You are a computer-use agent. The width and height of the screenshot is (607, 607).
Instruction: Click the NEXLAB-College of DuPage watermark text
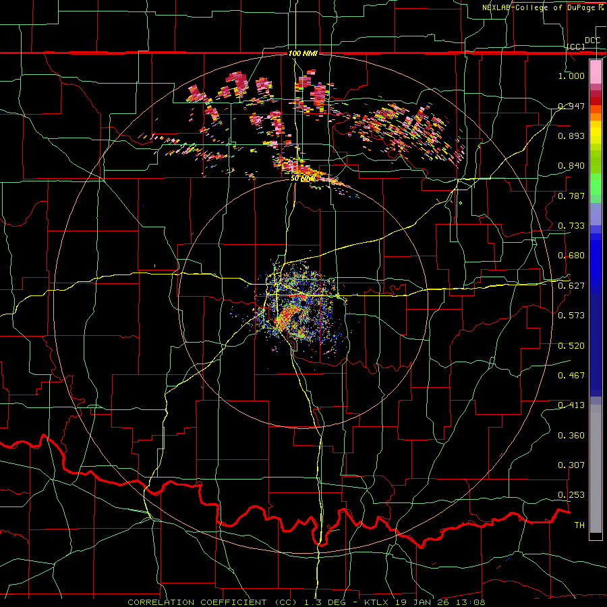[x=543, y=7]
